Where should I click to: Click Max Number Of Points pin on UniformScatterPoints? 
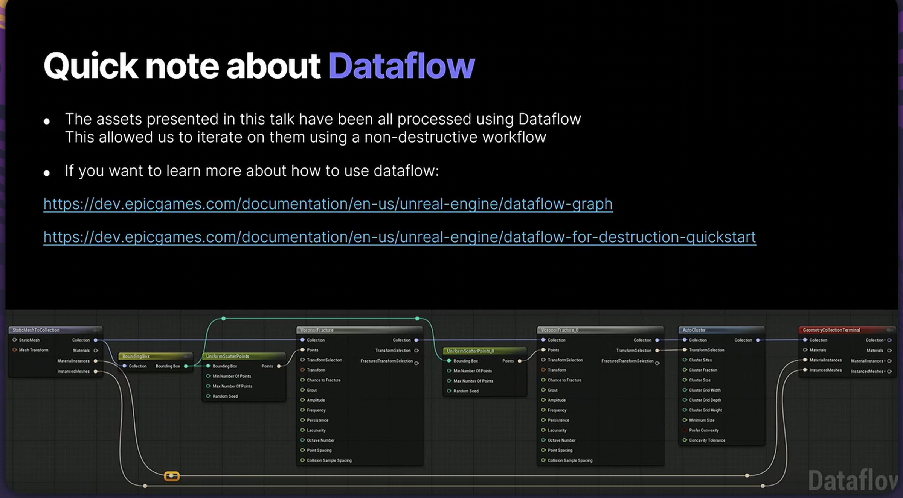208,386
